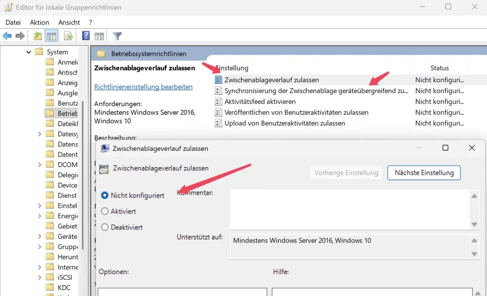Click the icon beside Aktivitätsfeed aktivieren
Viewport: 487px width, 296px height.
[x=218, y=101]
